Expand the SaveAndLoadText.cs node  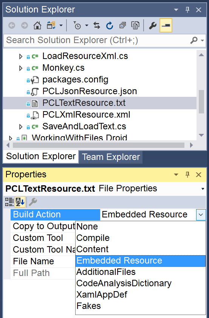click(20, 127)
